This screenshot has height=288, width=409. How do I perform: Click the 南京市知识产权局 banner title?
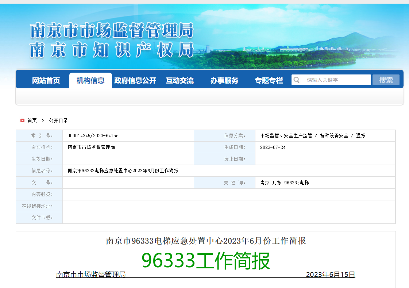[x=112, y=50]
